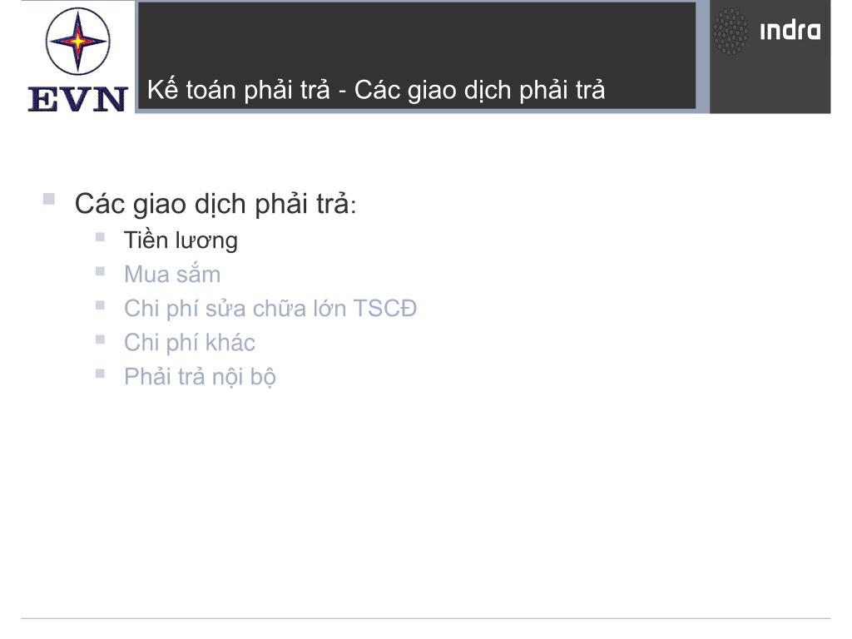Click the 'Phải trả nội bộ' item
Screen dimensions: 852x639
pos(200,377)
